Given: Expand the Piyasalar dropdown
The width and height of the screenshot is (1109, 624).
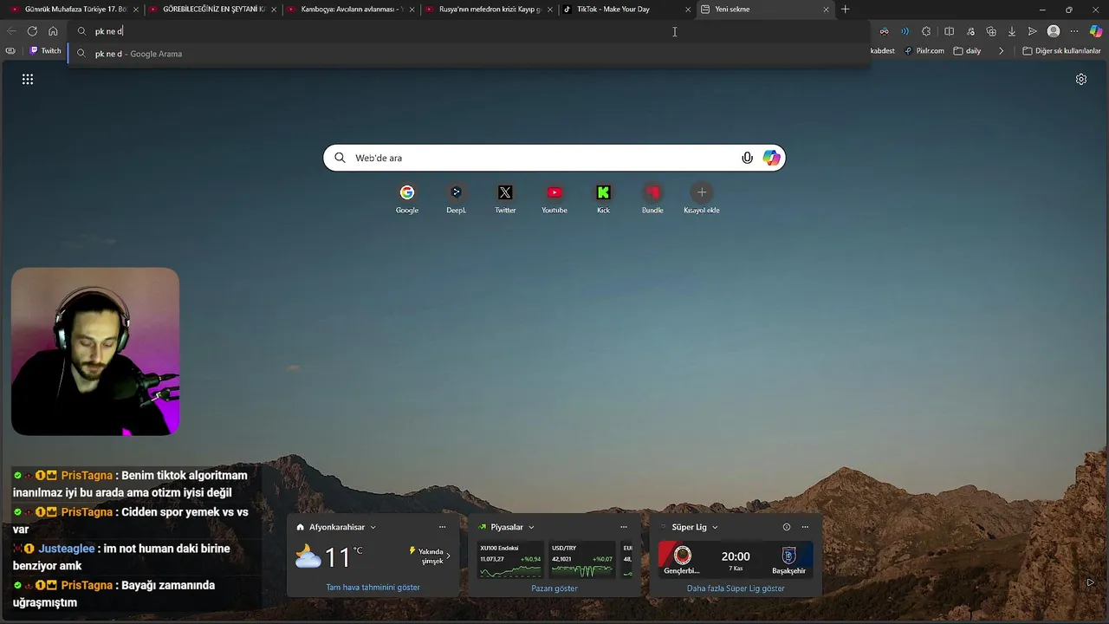Looking at the screenshot, I should click(531, 527).
